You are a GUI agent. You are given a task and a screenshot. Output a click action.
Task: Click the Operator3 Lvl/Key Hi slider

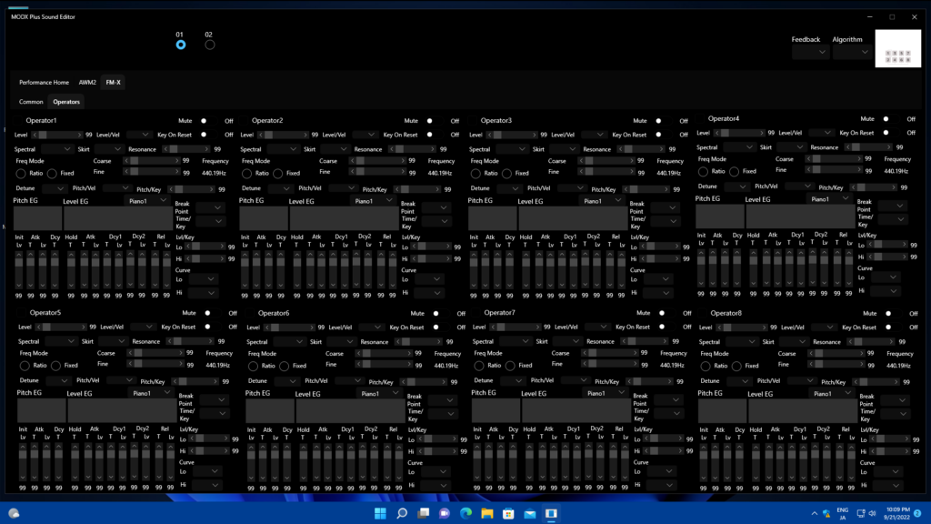click(x=659, y=259)
